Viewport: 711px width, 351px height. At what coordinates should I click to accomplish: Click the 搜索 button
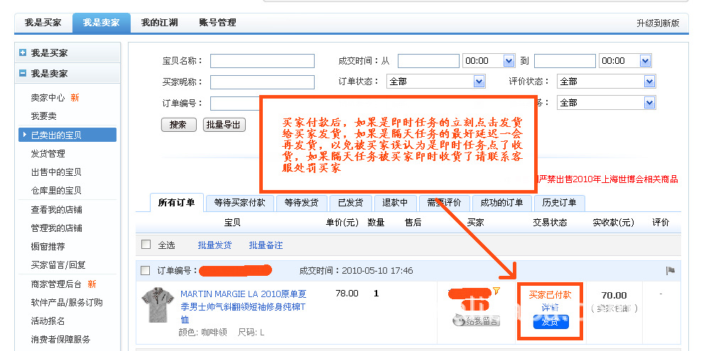click(179, 125)
